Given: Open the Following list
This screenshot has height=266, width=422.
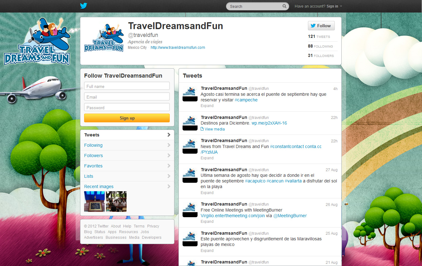Looking at the screenshot, I should click(127, 145).
